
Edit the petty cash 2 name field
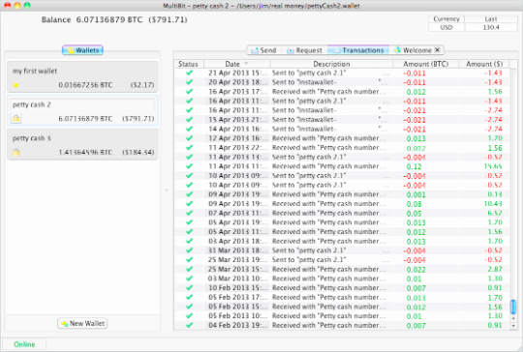(82, 104)
